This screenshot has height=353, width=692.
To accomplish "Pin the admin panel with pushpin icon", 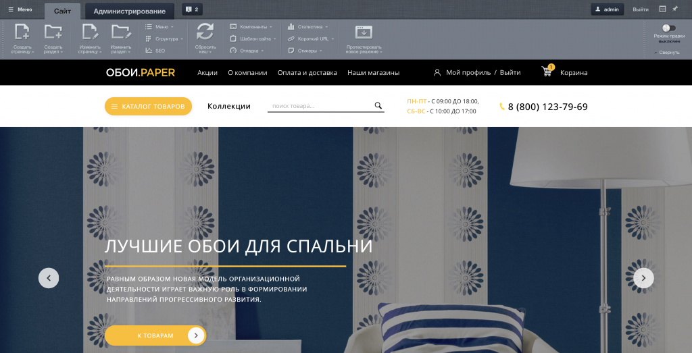I will tap(675, 9).
